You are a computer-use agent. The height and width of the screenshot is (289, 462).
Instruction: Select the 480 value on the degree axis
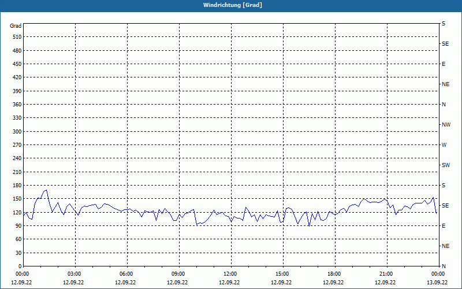[x=17, y=51]
